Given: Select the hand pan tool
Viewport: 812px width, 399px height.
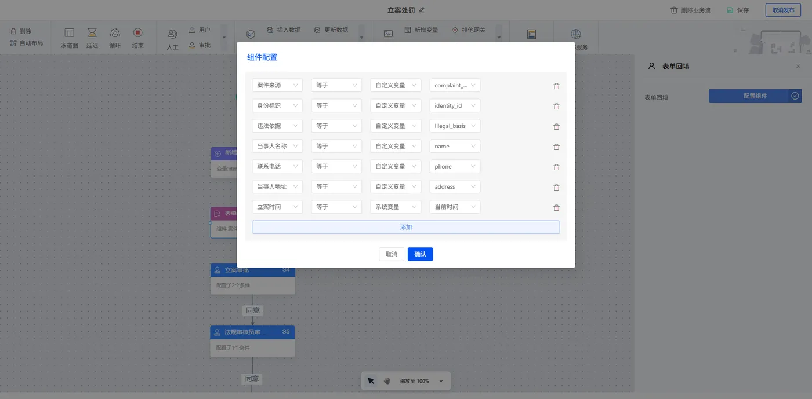Looking at the screenshot, I should pyautogui.click(x=387, y=381).
